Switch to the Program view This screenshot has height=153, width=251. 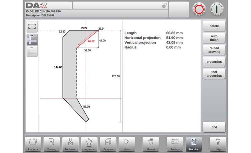[x=108, y=144]
